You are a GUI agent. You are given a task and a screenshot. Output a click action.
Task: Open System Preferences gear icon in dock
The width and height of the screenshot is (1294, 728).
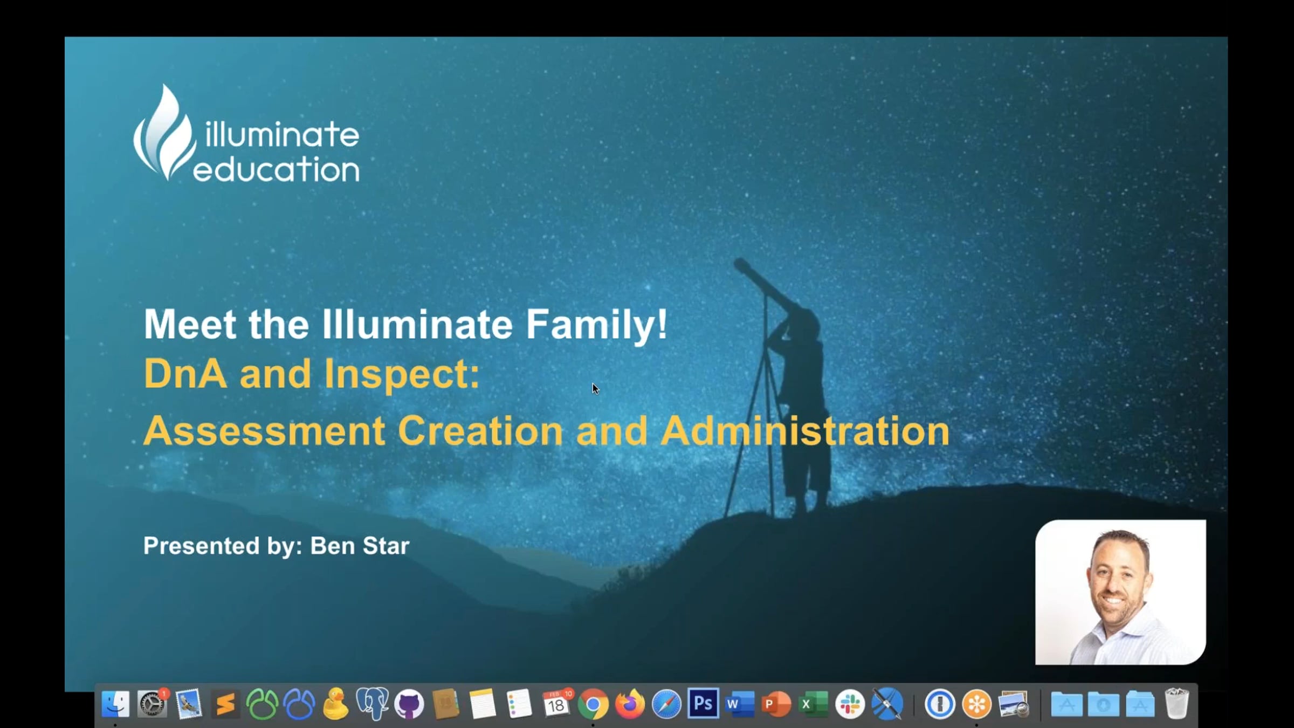tap(152, 704)
